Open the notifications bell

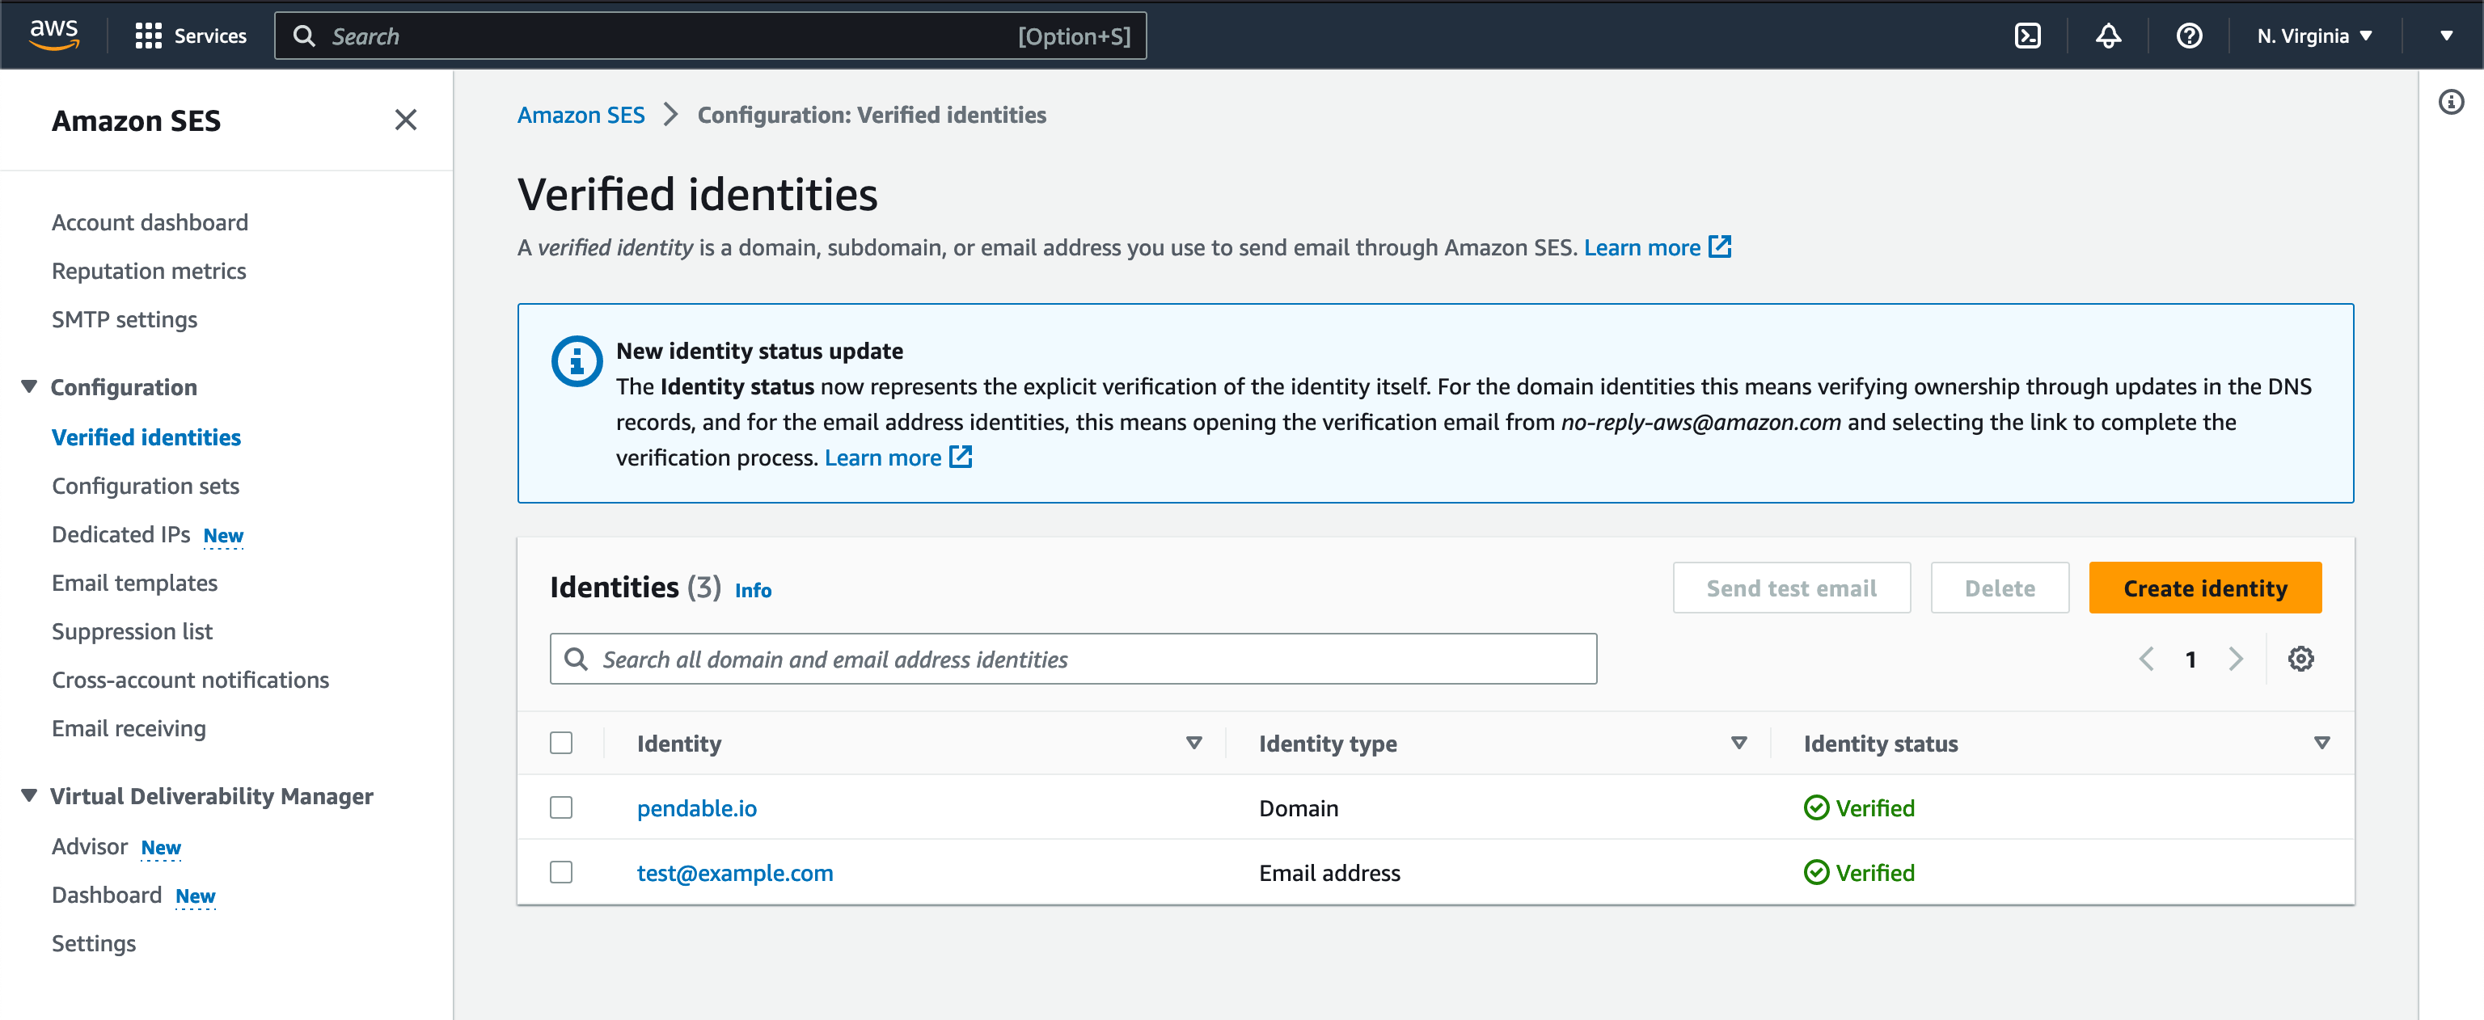coord(2108,36)
